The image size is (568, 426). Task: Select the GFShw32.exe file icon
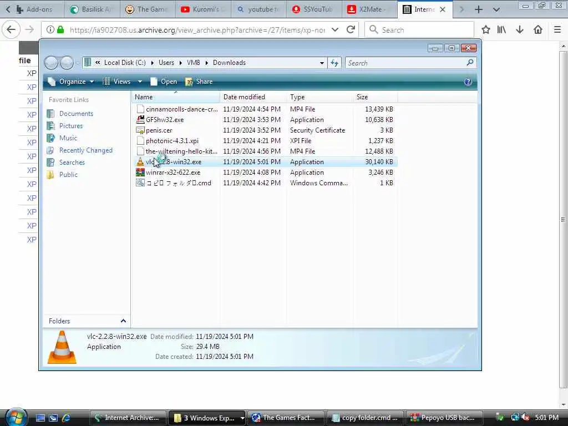(140, 120)
